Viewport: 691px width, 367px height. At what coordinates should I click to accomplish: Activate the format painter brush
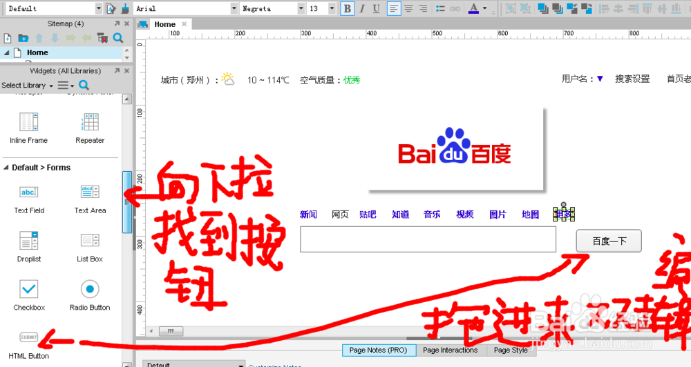click(x=125, y=8)
